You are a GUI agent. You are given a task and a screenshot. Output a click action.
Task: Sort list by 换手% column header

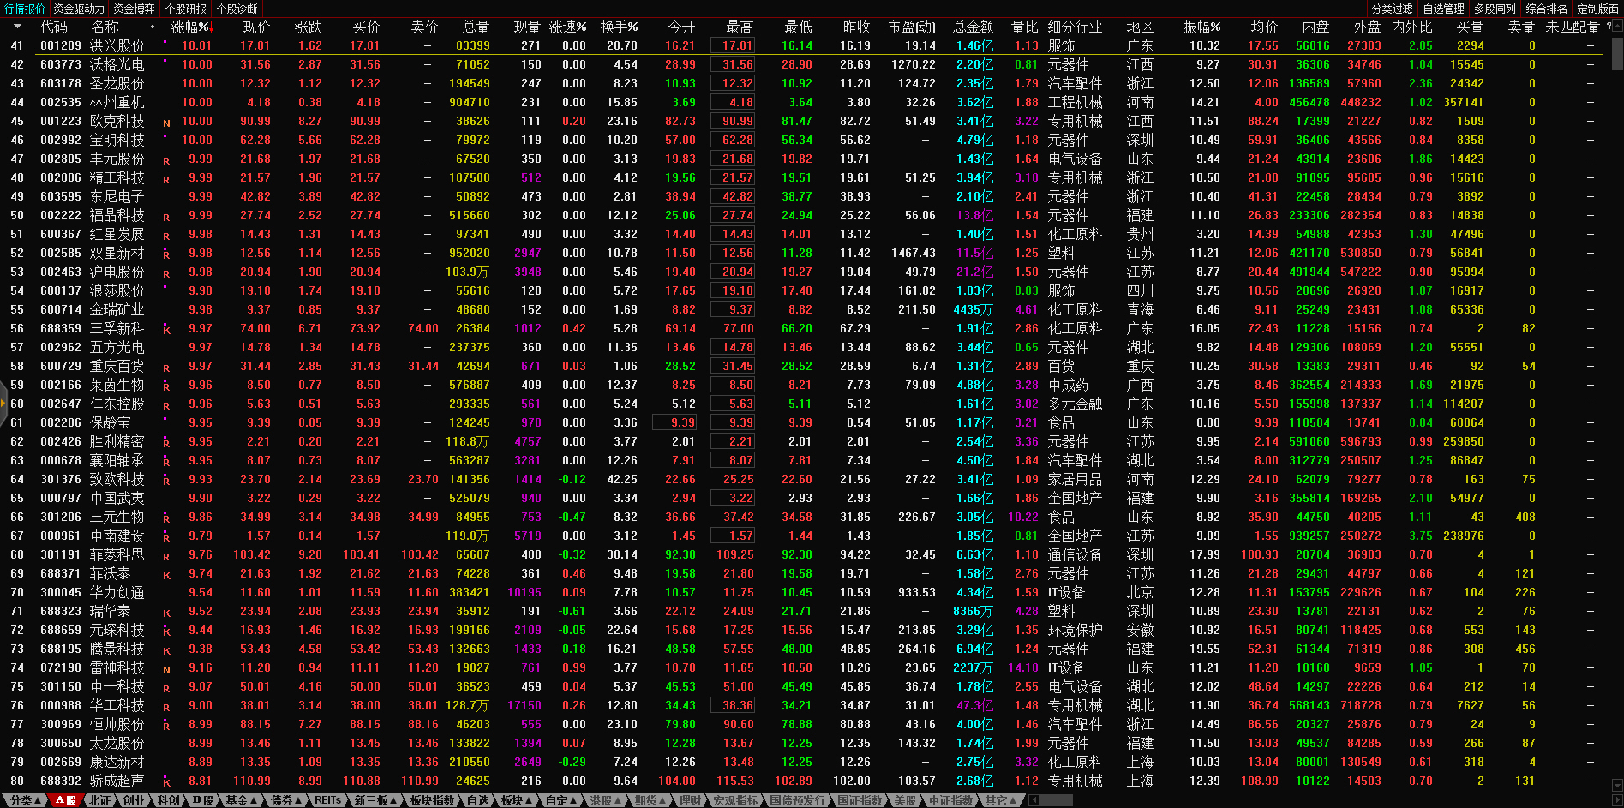click(x=618, y=27)
